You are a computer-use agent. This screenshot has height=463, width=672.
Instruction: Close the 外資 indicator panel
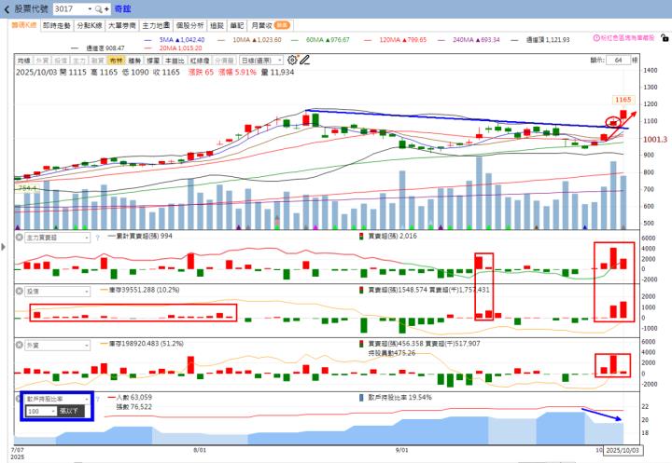(x=20, y=345)
